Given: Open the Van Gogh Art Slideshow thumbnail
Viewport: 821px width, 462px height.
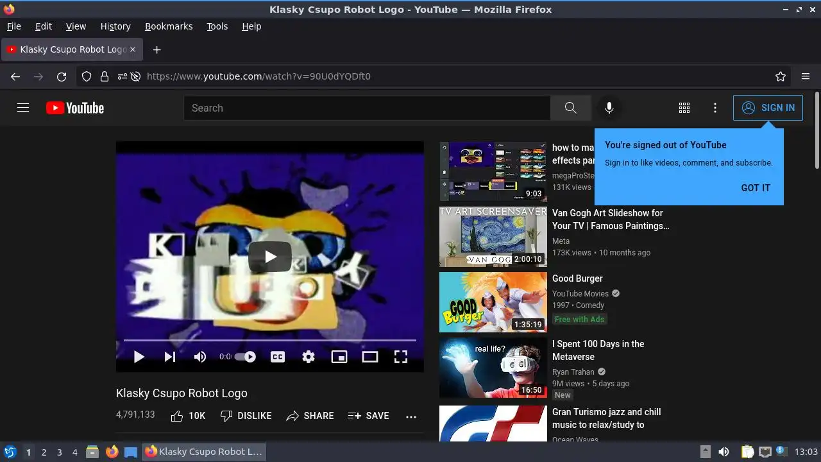Looking at the screenshot, I should (x=493, y=237).
